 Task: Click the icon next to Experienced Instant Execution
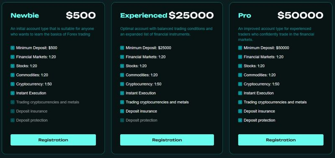[x=122, y=93]
